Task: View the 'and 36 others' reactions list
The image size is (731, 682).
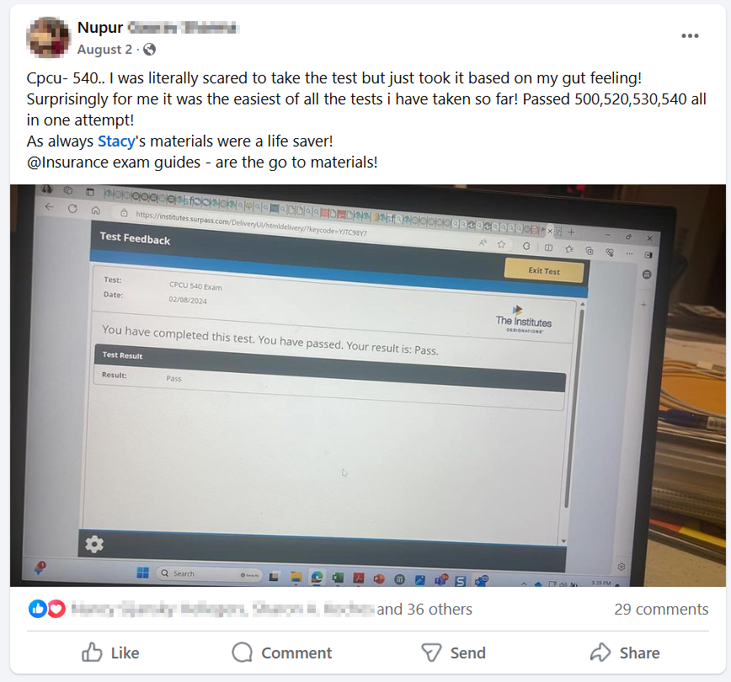Action: [x=424, y=610]
